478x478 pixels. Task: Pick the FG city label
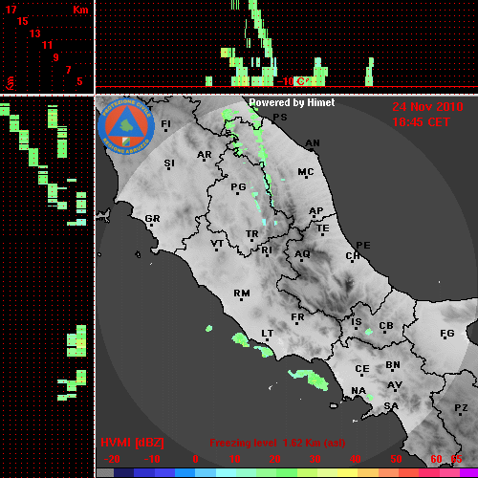(x=447, y=334)
